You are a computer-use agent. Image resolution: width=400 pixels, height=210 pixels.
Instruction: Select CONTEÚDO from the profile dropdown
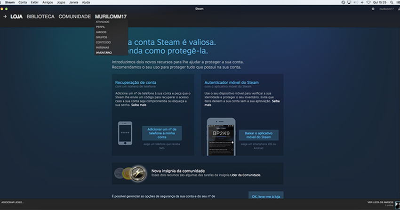pyautogui.click(x=104, y=42)
